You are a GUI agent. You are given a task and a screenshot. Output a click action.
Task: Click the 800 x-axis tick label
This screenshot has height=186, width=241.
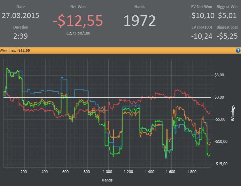[87, 172]
